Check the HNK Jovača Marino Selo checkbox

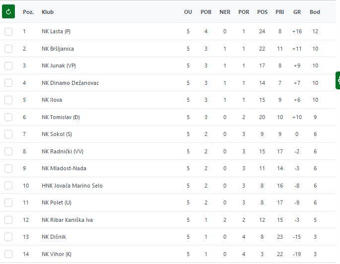pos(8,186)
